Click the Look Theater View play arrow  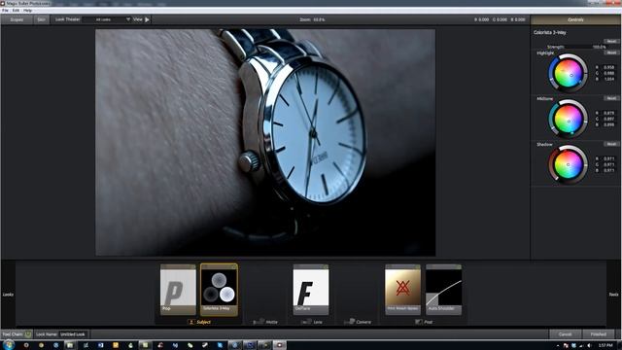(147, 19)
